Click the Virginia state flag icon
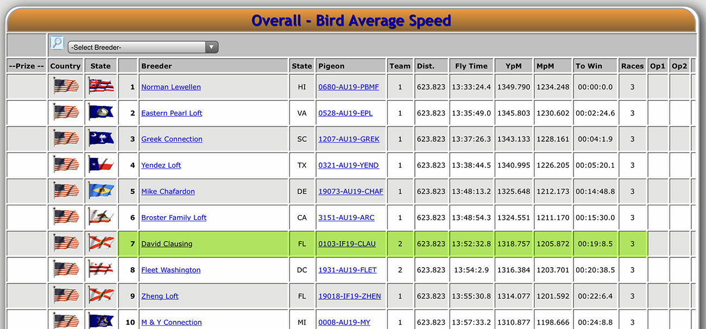Screen dimensions: 706x329 [x=100, y=112]
